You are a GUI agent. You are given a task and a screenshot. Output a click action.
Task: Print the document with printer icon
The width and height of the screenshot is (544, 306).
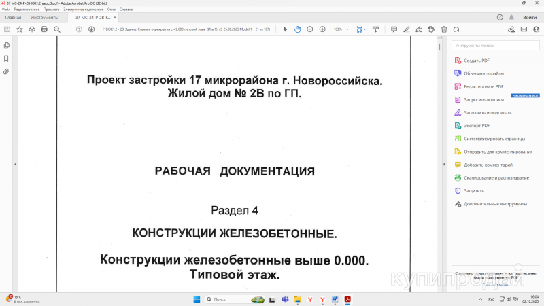click(44, 29)
